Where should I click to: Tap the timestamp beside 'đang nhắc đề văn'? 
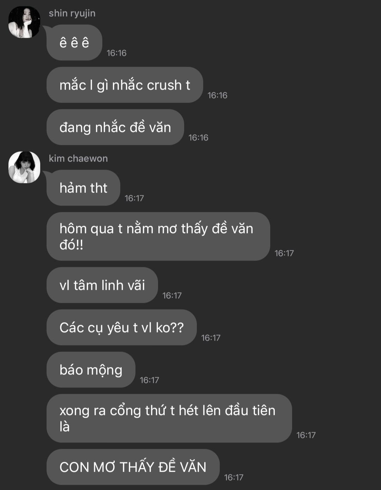click(198, 138)
